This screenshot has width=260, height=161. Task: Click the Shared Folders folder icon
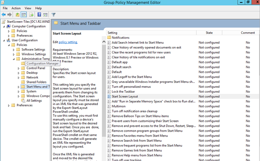click(x=23, y=82)
